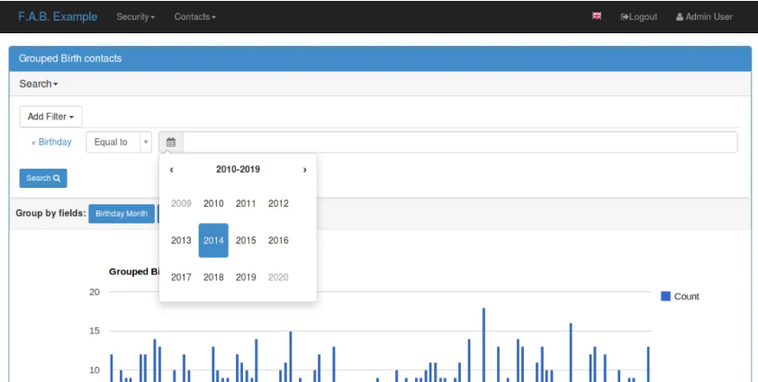This screenshot has height=382, width=758.
Task: Click the blue Count legend swatch
Action: pyautogui.click(x=665, y=296)
